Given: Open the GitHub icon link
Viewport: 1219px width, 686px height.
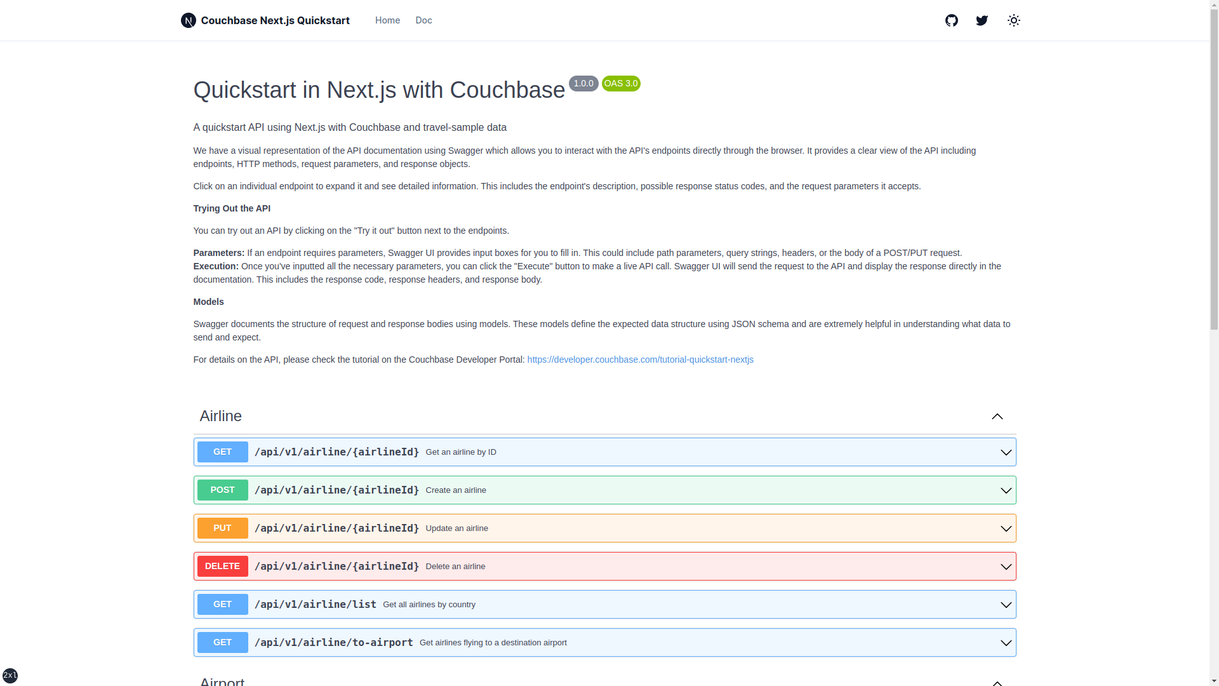Looking at the screenshot, I should [x=951, y=20].
